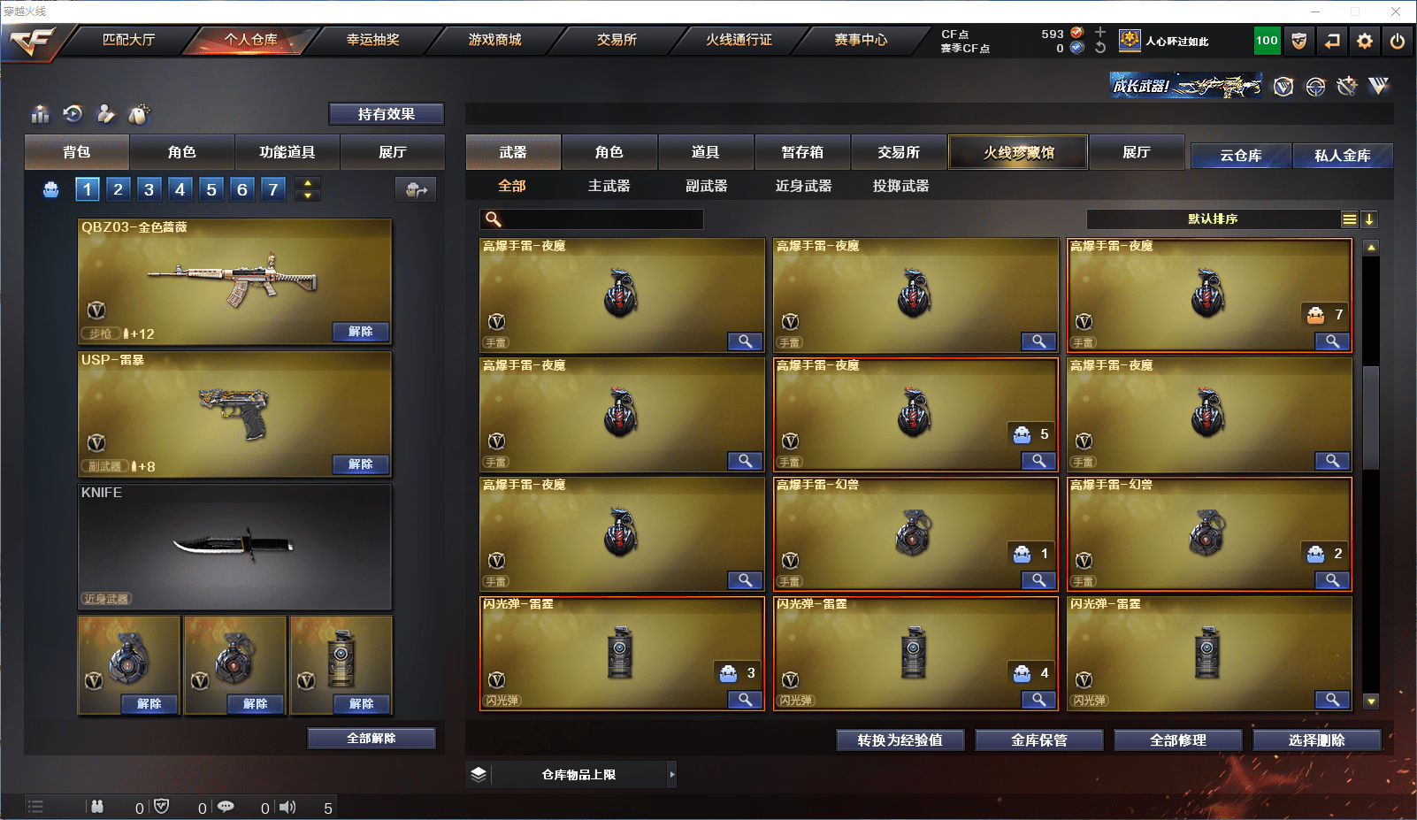Click the history refresh icon above backpack

tap(73, 113)
